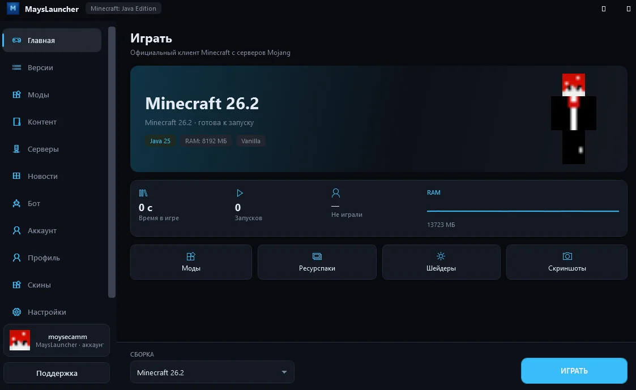Viewport: 636px width, 390px height.
Task: Click the Новости grid icon
Action: tap(16, 176)
